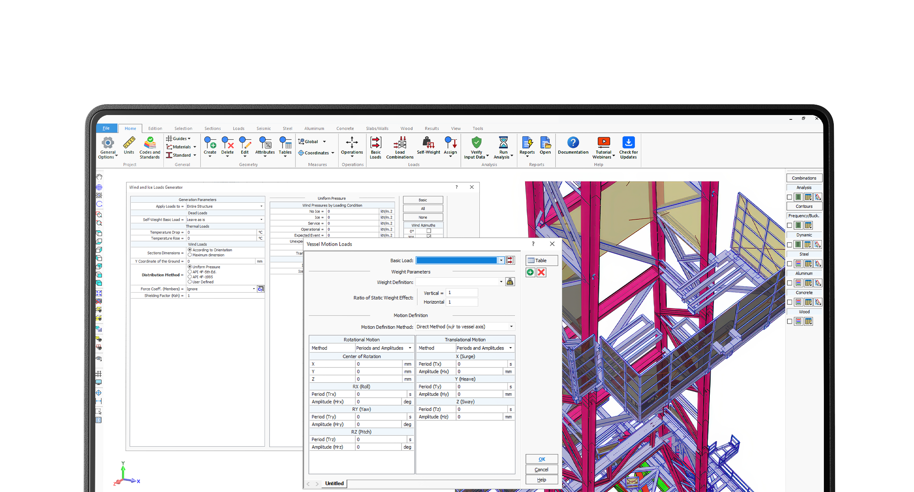Click the Vertical ratio input field

point(462,293)
